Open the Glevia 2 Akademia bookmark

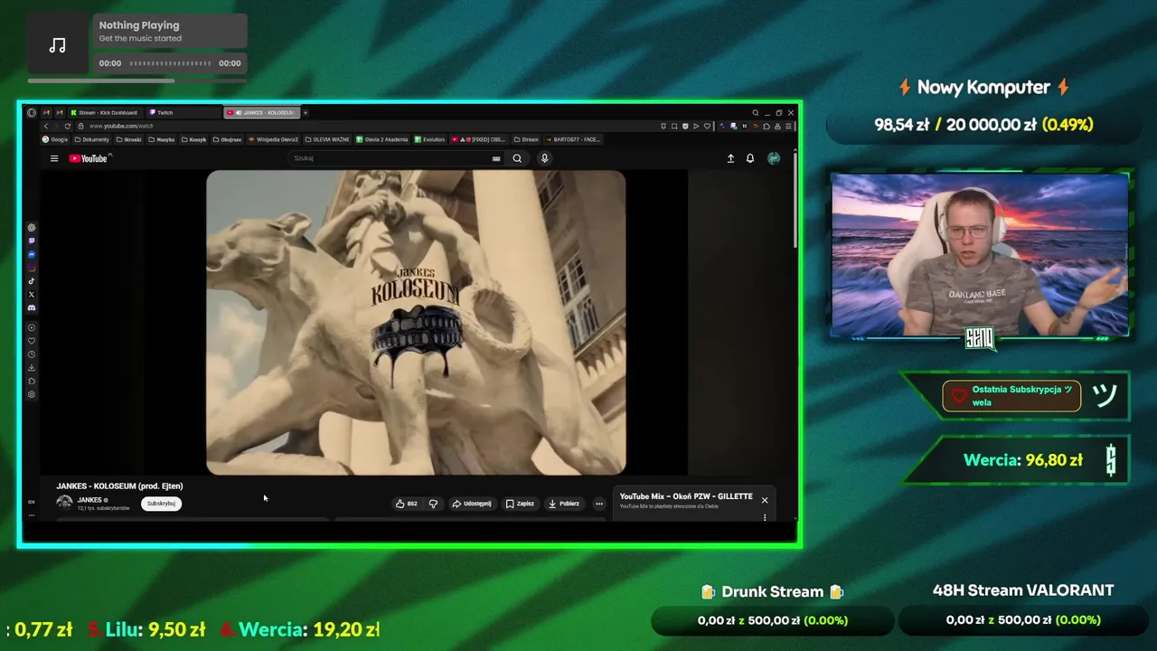point(382,139)
